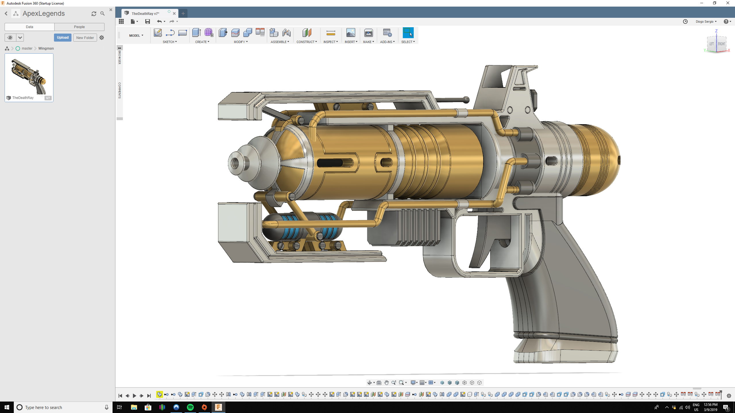Open Display Settings dropdown
The image size is (735, 413).
(414, 383)
